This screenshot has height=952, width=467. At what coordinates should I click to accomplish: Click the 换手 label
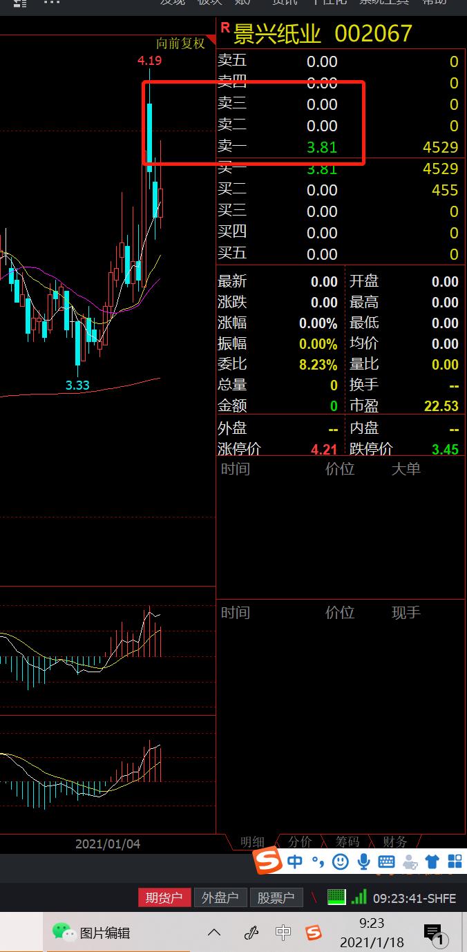(x=365, y=385)
